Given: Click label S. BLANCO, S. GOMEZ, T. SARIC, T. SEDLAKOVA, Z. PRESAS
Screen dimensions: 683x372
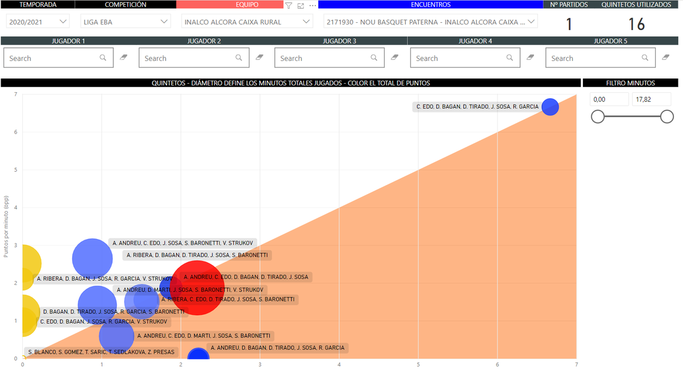Looking at the screenshot, I should coord(101,352).
